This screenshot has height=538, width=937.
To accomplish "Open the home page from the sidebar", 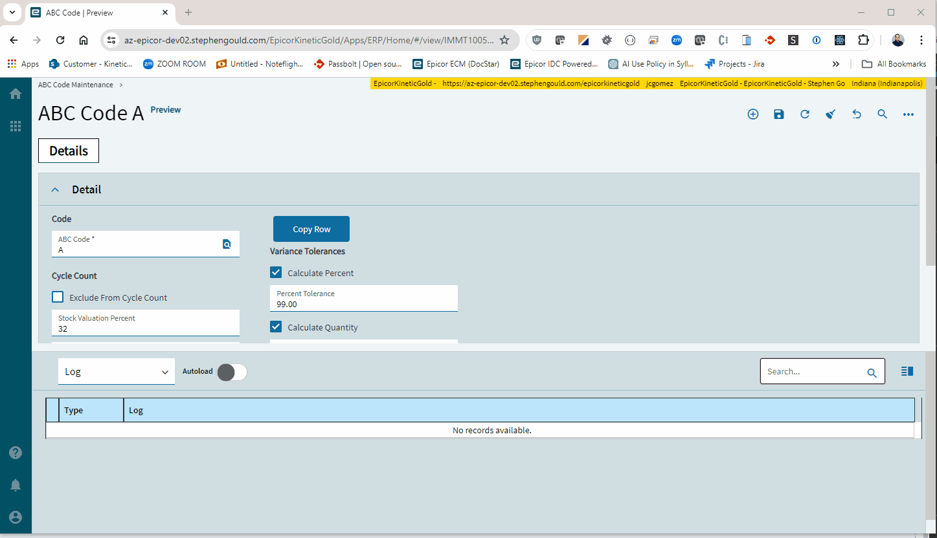I will point(16,93).
